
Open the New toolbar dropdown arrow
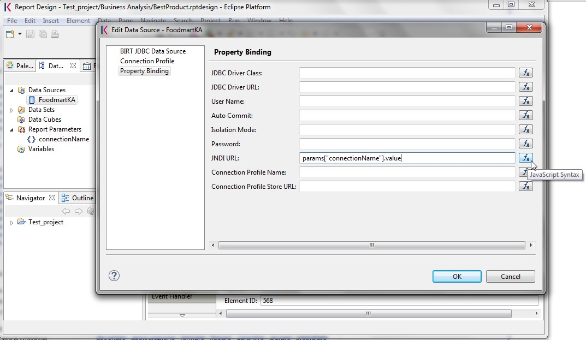click(x=20, y=34)
